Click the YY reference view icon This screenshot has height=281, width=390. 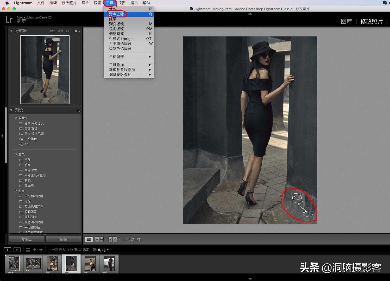pyautogui.click(x=112, y=239)
